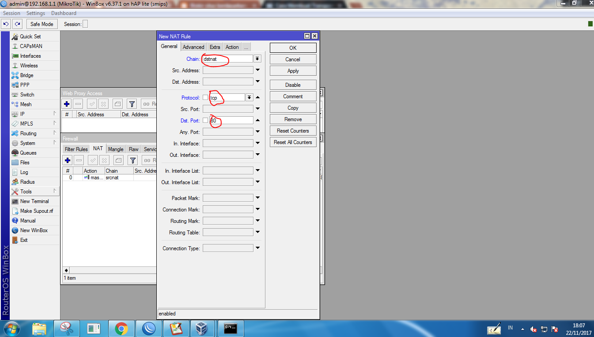Open the Settings menu
594x337 pixels.
[x=36, y=13]
